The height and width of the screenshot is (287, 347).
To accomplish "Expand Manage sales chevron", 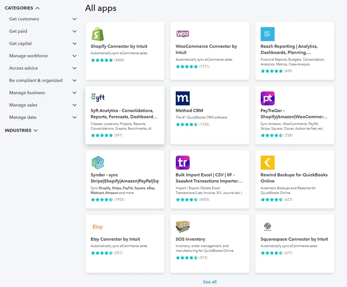I will (x=75, y=105).
